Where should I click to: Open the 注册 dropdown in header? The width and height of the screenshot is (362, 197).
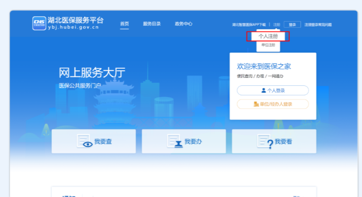276,25
